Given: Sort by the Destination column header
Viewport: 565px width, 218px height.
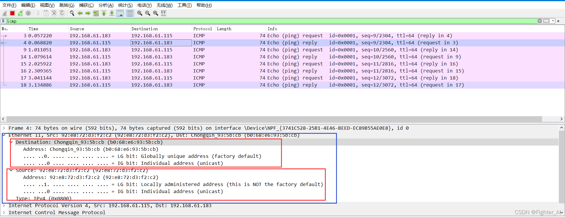Looking at the screenshot, I should click(x=161, y=29).
